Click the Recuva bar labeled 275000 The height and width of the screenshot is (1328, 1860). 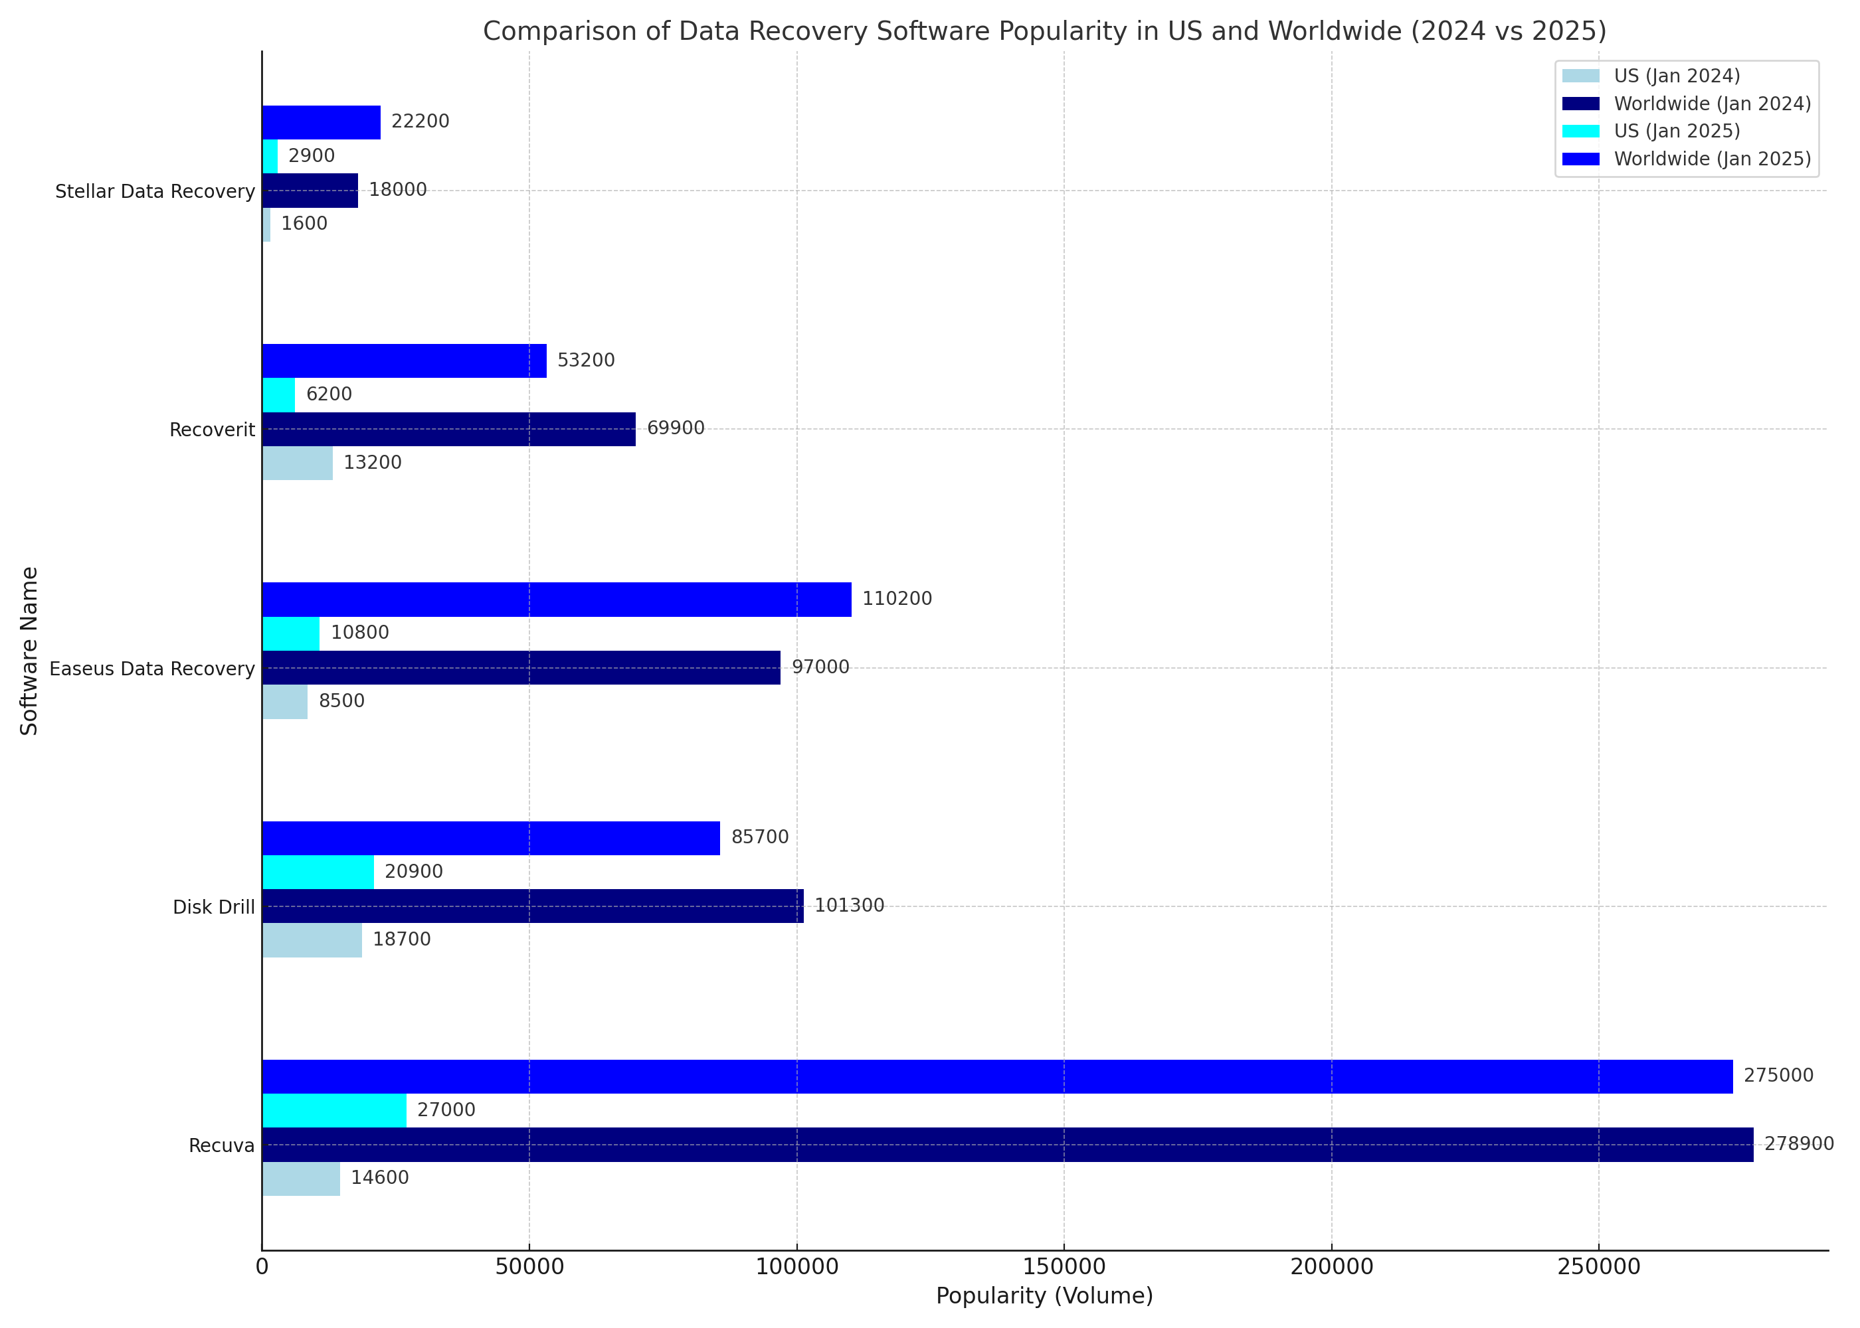998,1077
